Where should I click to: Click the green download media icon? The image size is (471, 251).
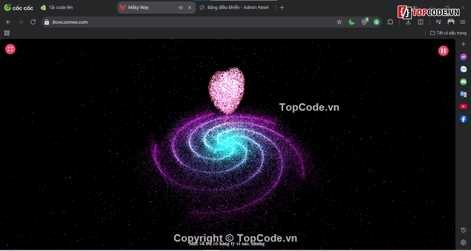(x=376, y=22)
